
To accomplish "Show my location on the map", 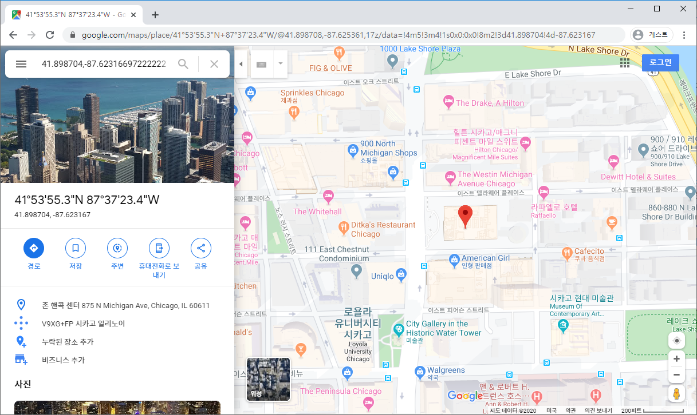I will (676, 341).
